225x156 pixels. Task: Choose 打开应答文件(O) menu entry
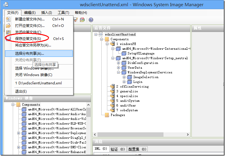(x=39, y=26)
